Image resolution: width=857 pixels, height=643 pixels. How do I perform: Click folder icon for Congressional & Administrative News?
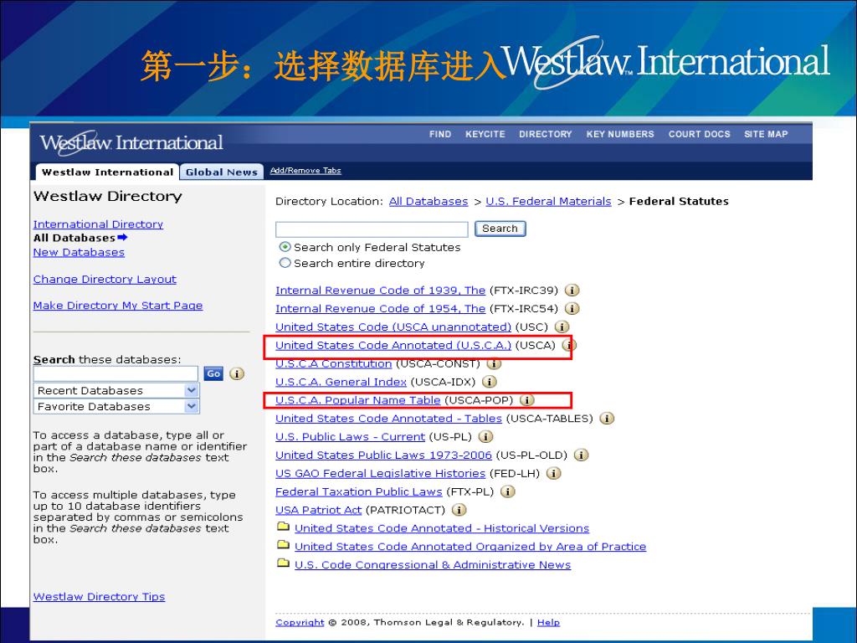(x=283, y=563)
